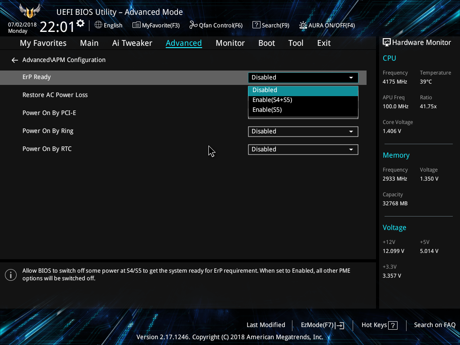The height and width of the screenshot is (345, 460).
Task: Collapse the ErP Ready dropdown box
Action: [x=303, y=77]
